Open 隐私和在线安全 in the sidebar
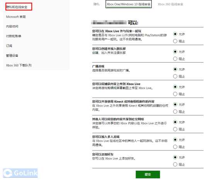This screenshot has width=214, height=183. pos(17,7)
